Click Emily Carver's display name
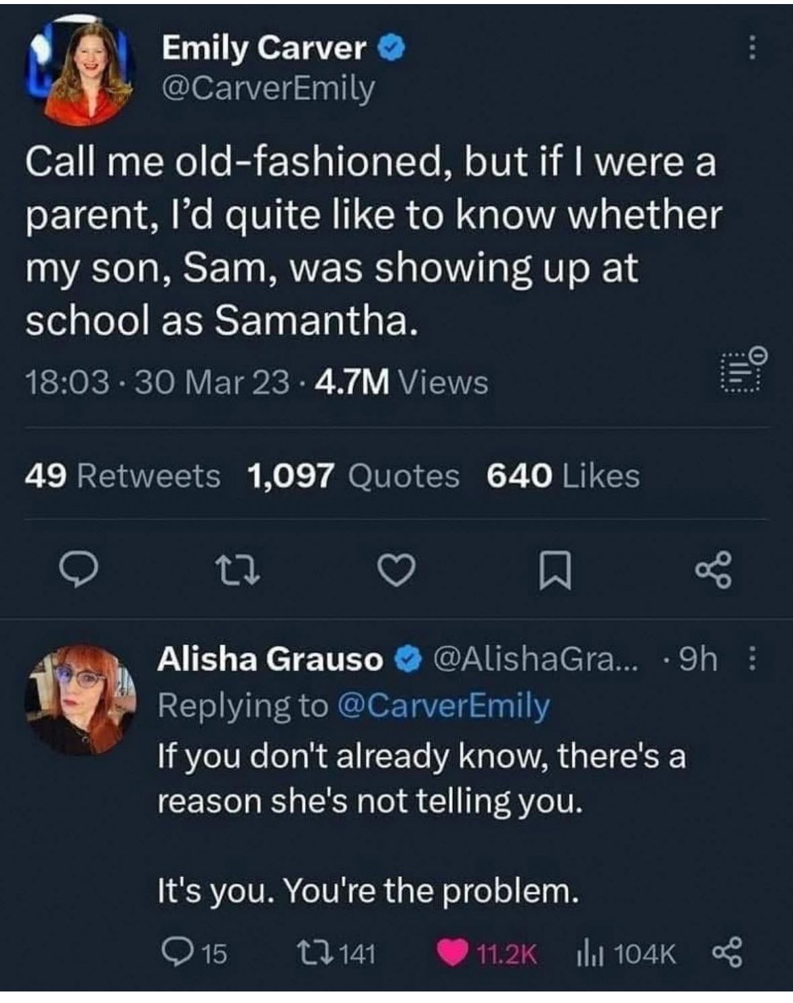The height and width of the screenshot is (1003, 793). coord(264,47)
